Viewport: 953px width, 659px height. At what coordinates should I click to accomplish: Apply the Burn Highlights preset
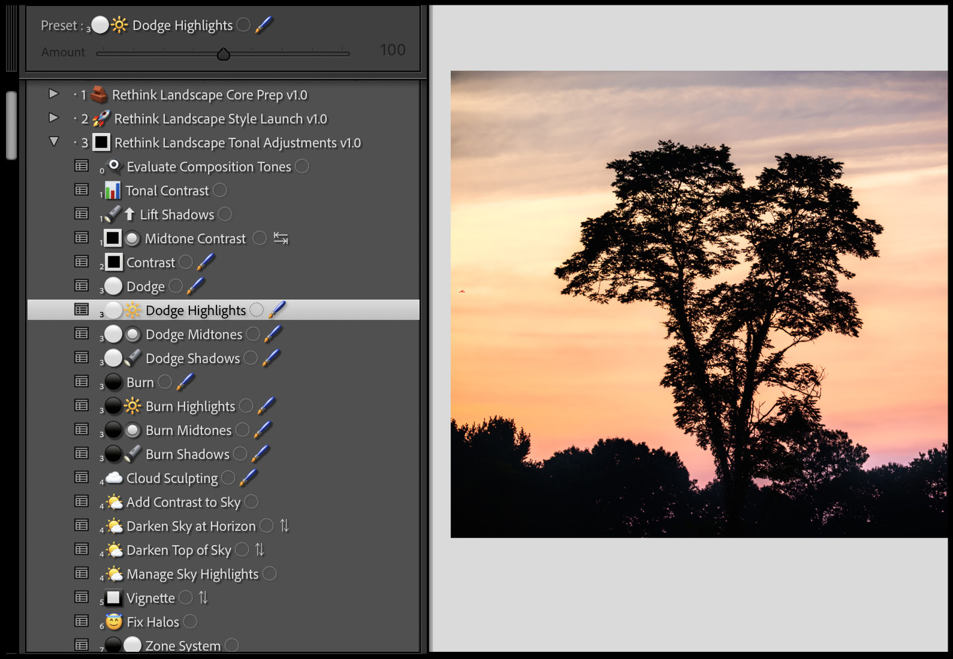click(x=190, y=407)
